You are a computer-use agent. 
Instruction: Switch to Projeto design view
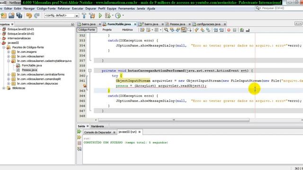coord(107,30)
